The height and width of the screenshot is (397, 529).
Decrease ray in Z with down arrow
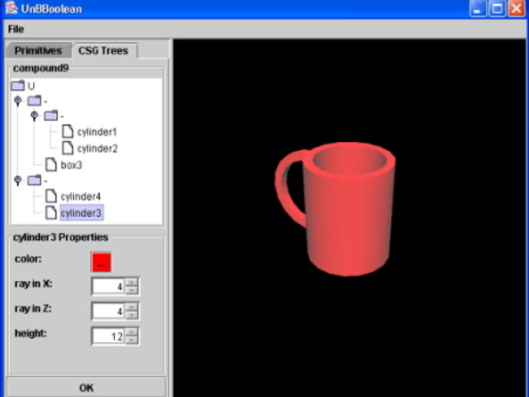132,315
